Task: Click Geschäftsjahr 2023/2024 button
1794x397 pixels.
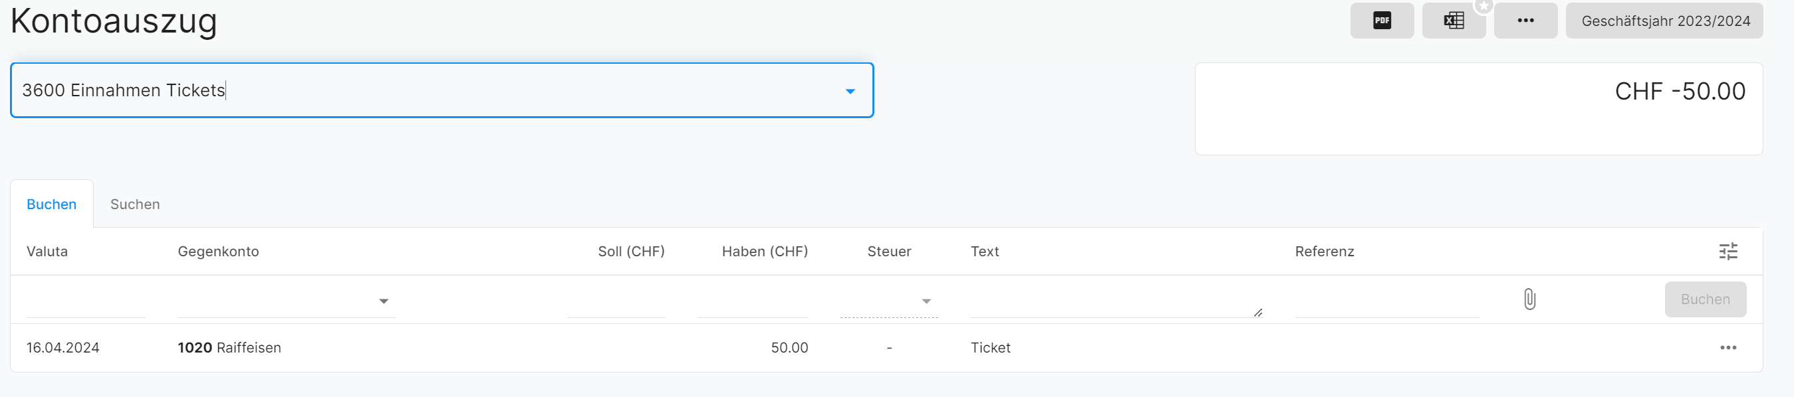Action: coord(1664,21)
